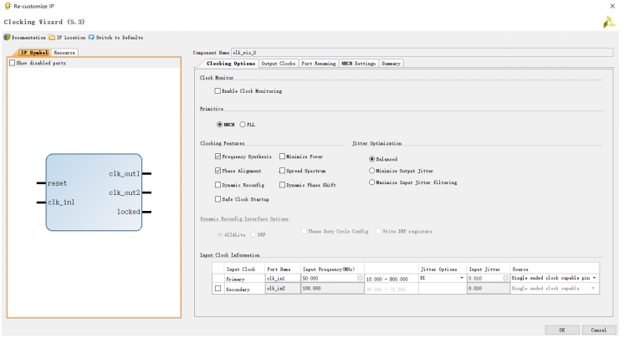
Task: Click locked port on IP symbol
Action: click(x=129, y=212)
